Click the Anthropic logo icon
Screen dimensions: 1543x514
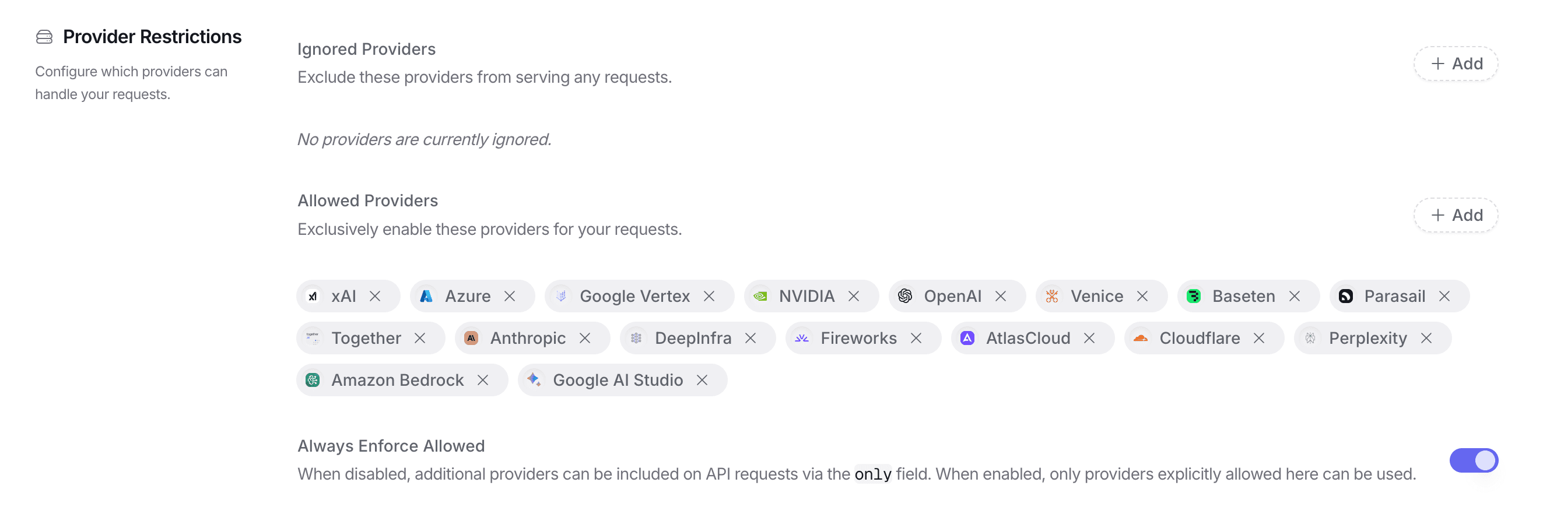click(471, 338)
